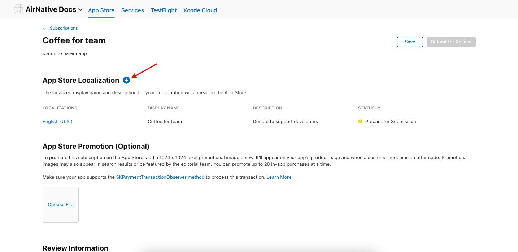Click the yellow status dot indicator
This screenshot has height=252, width=518.
tap(360, 121)
